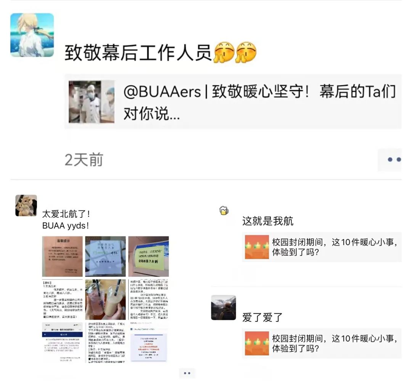View the red-text notice image in bottom row

click(x=148, y=343)
